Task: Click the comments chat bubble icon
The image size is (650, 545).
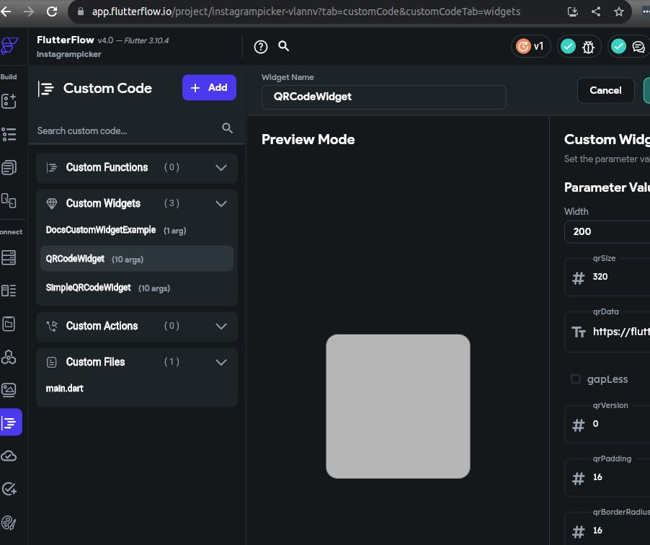Action: coord(638,47)
